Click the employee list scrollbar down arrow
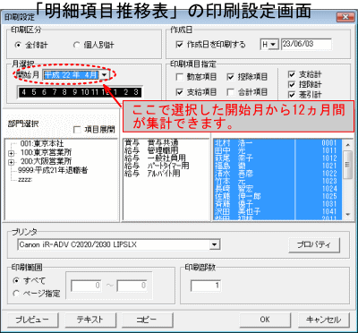 click(347, 214)
